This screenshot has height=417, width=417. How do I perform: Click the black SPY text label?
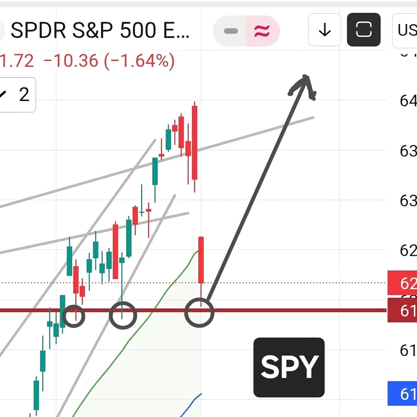(x=289, y=367)
